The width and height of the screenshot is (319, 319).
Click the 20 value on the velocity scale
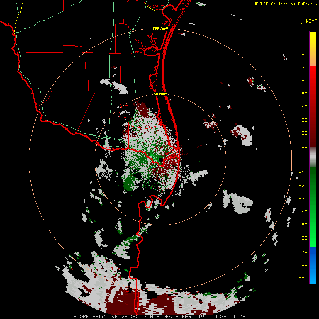pos(304,133)
